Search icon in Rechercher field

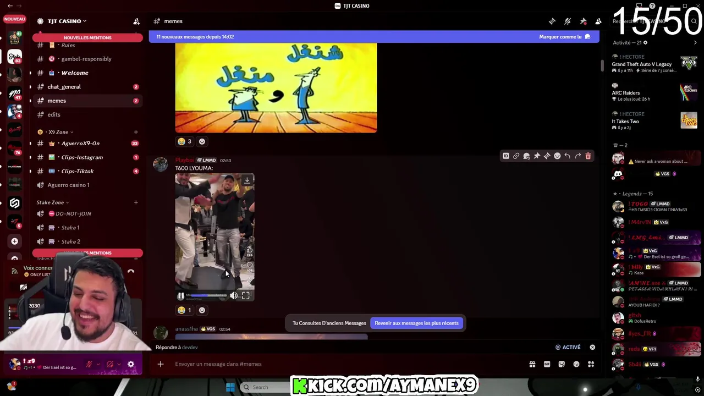[x=694, y=21]
